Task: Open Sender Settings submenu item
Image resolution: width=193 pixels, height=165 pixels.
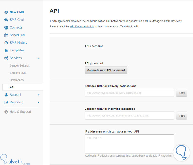Action: click(x=20, y=65)
